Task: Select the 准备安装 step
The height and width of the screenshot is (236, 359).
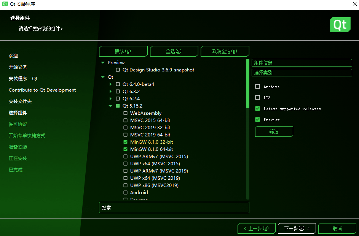Action: pos(18,147)
